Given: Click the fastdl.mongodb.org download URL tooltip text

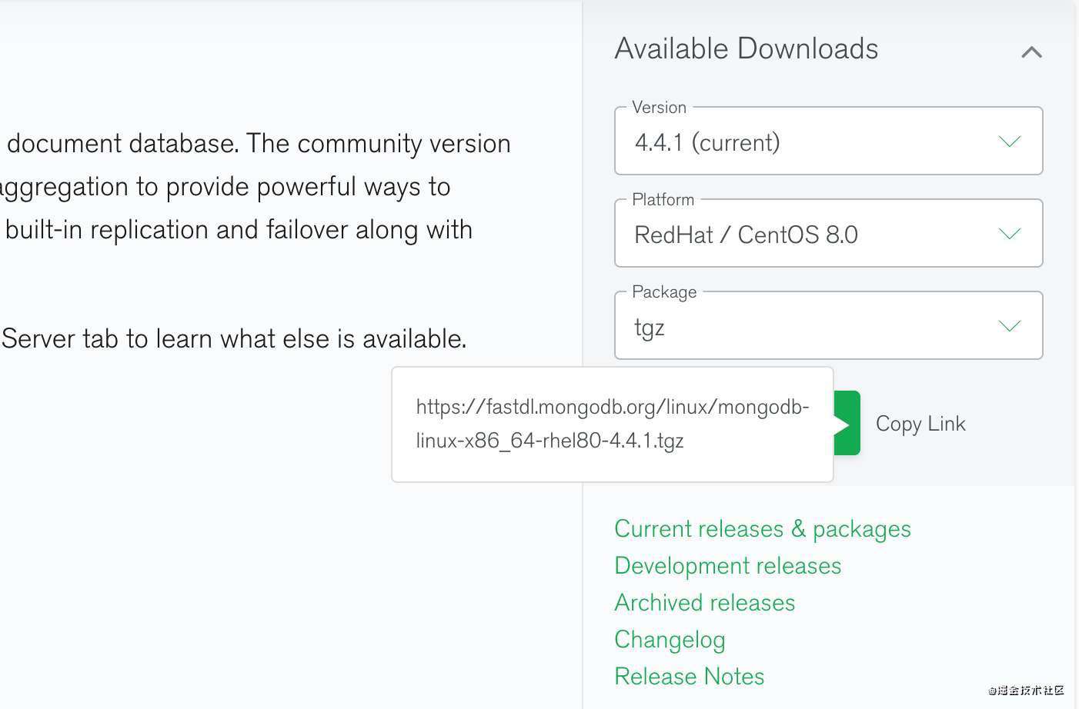Looking at the screenshot, I should [613, 424].
